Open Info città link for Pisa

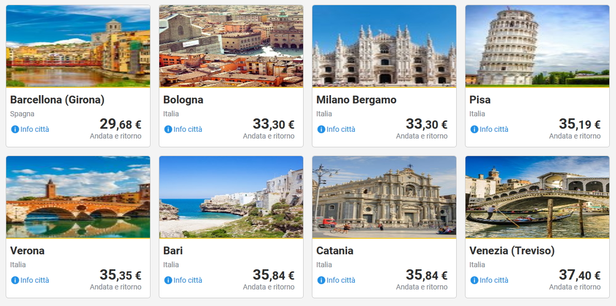click(x=494, y=129)
